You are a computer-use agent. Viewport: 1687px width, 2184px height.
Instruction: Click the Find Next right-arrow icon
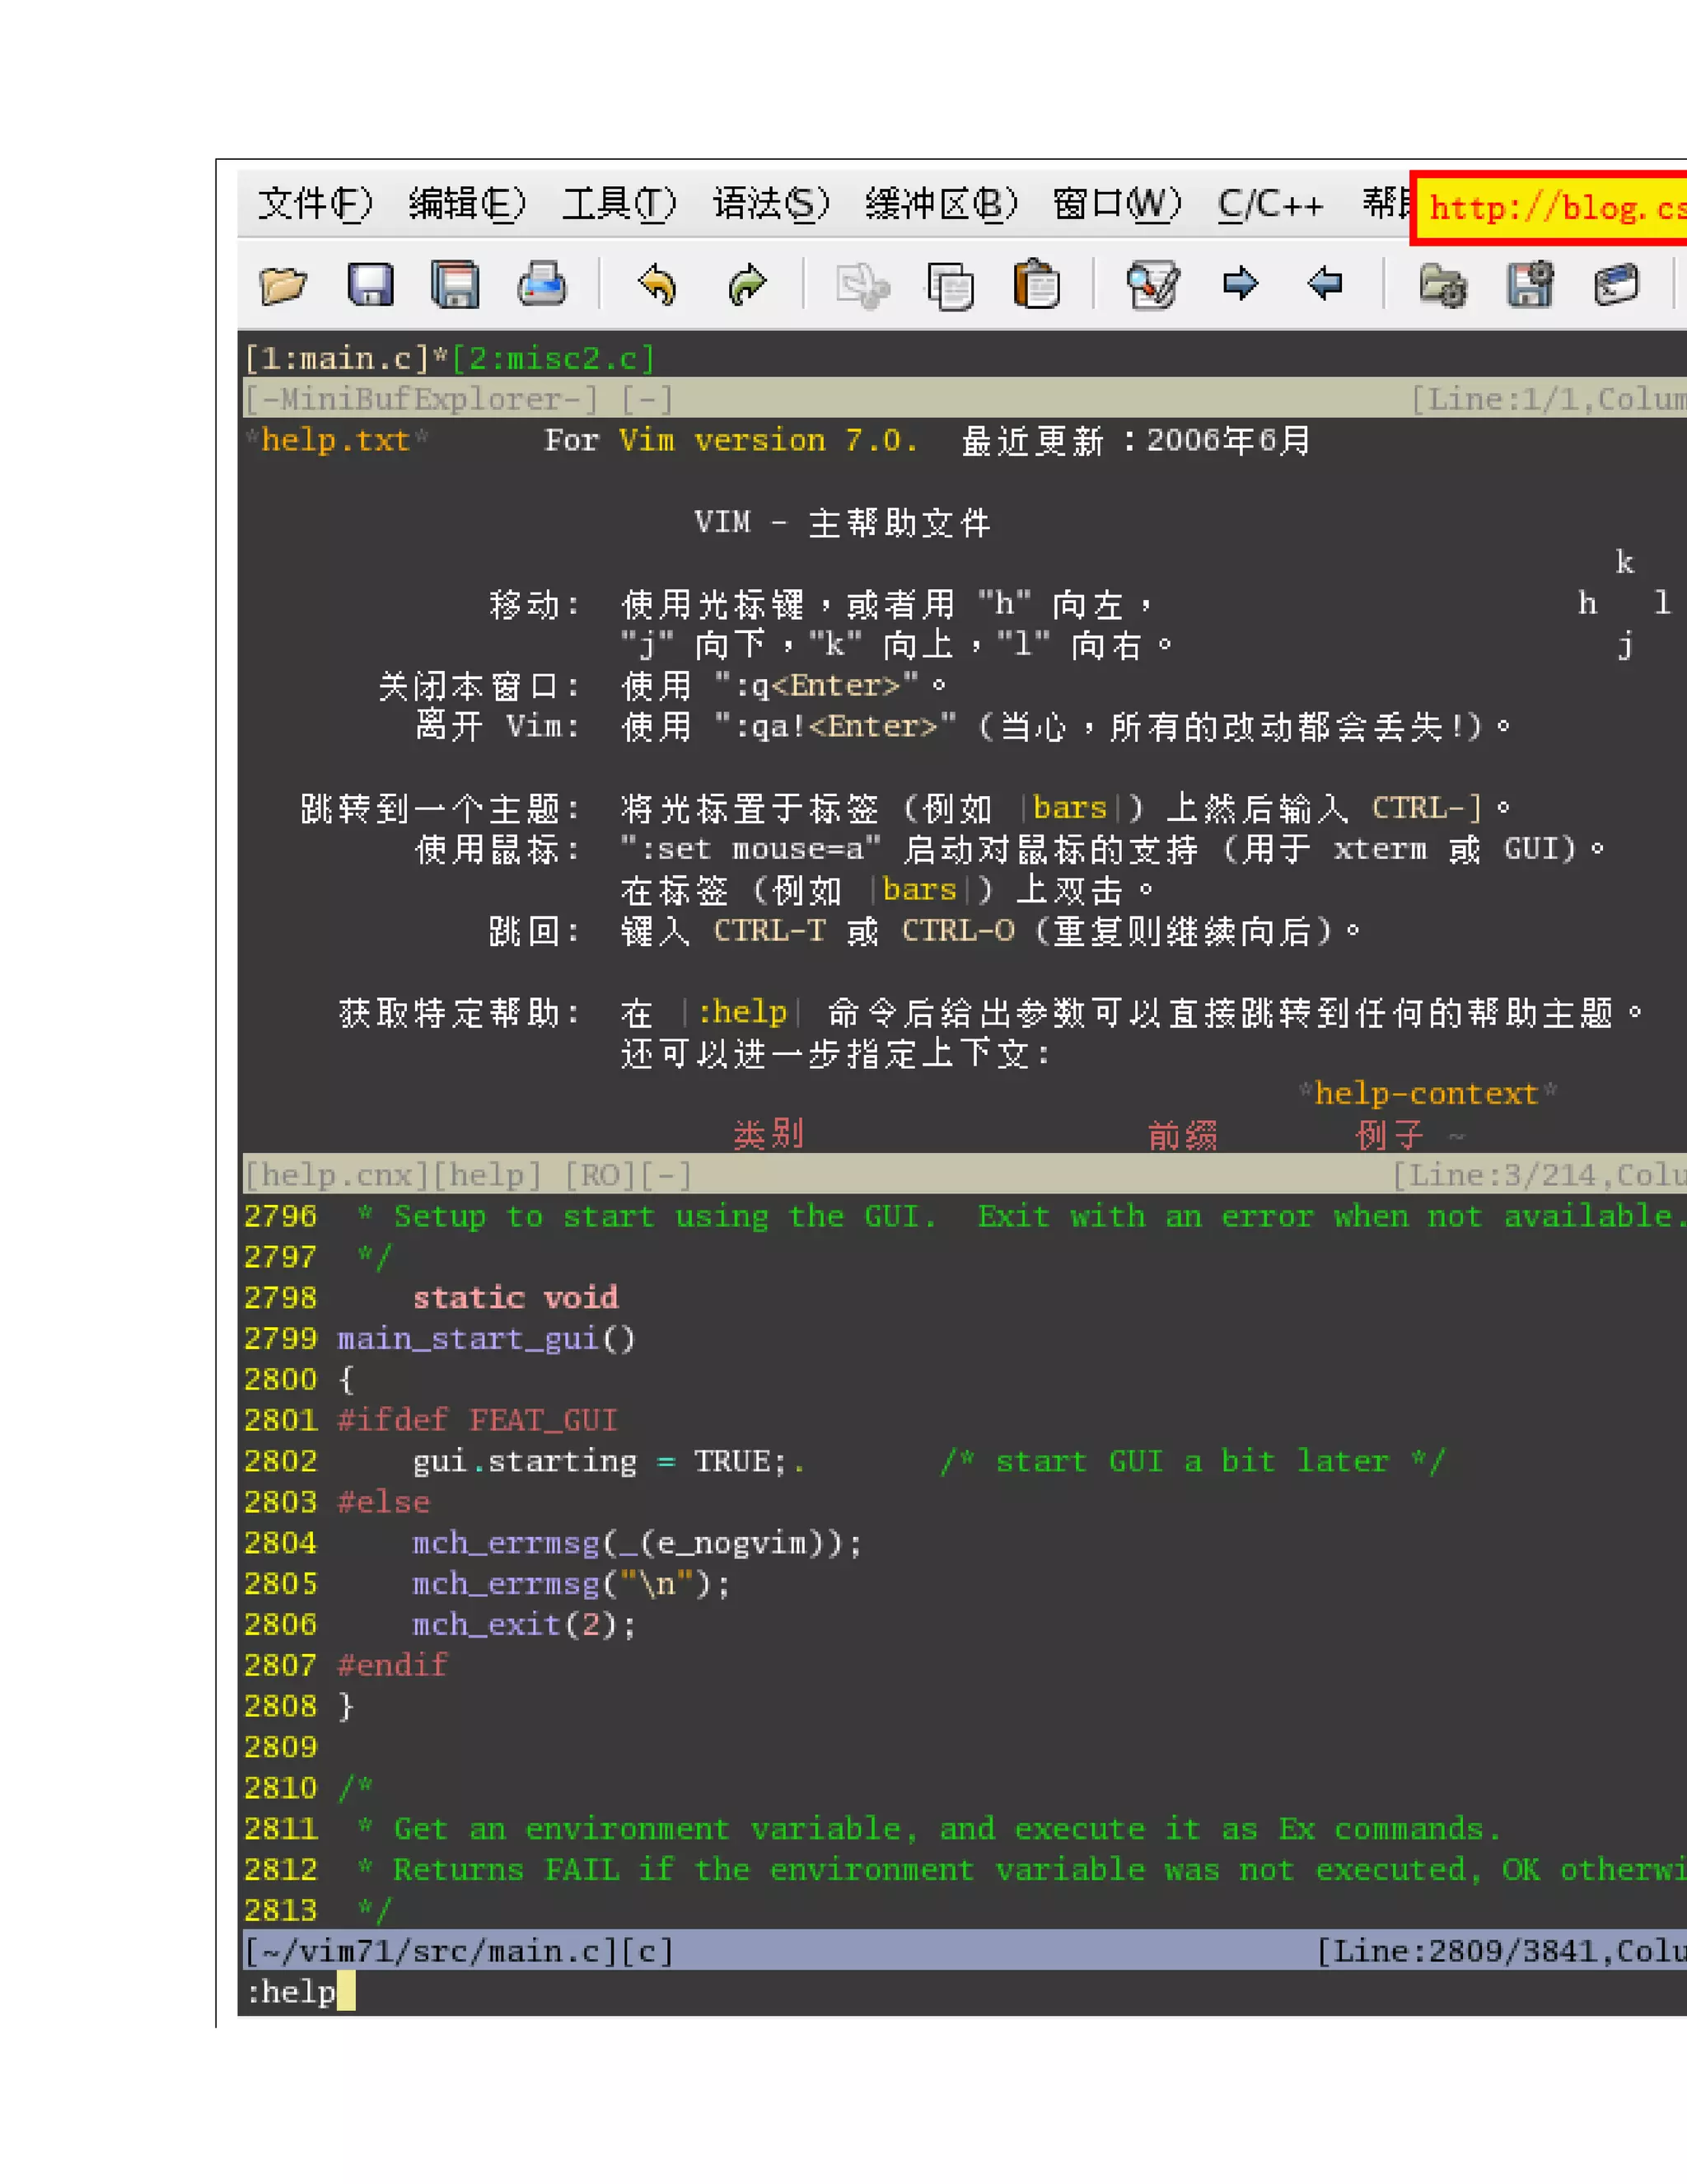tap(1241, 284)
